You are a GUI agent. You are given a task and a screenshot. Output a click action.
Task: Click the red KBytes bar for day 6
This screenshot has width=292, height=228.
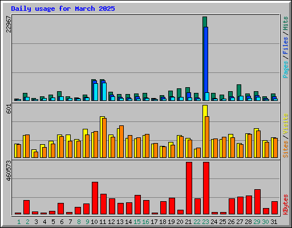(x=60, y=209)
